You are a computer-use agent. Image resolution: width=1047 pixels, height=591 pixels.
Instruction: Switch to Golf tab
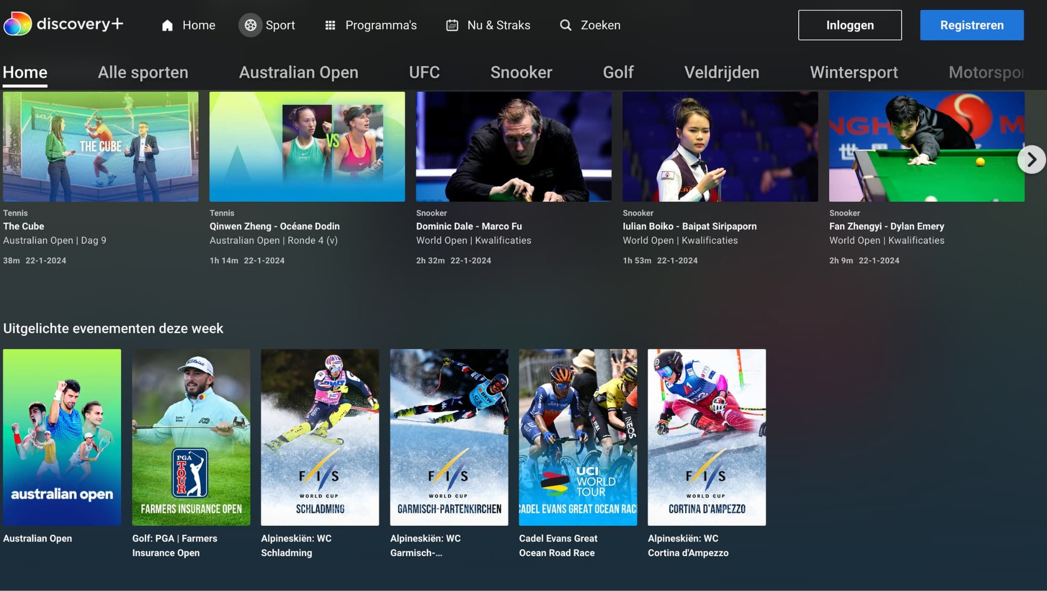click(618, 73)
